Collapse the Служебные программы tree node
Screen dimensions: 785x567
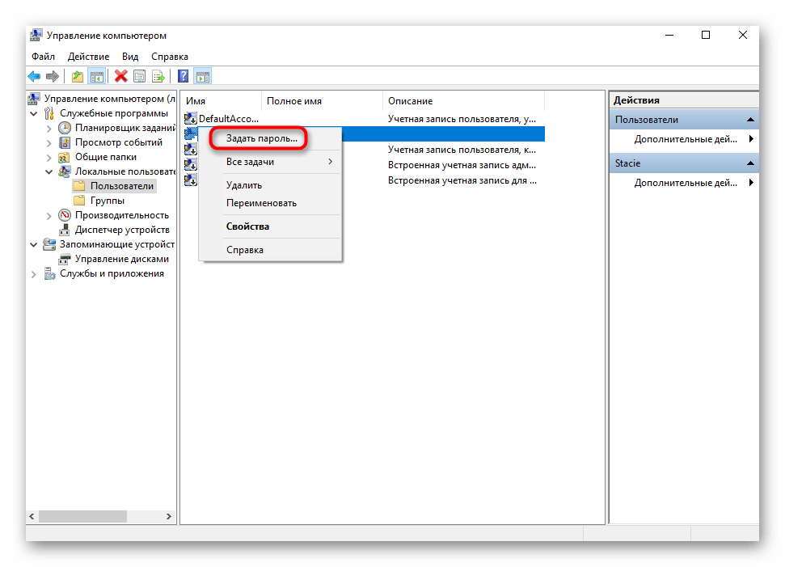tap(34, 113)
